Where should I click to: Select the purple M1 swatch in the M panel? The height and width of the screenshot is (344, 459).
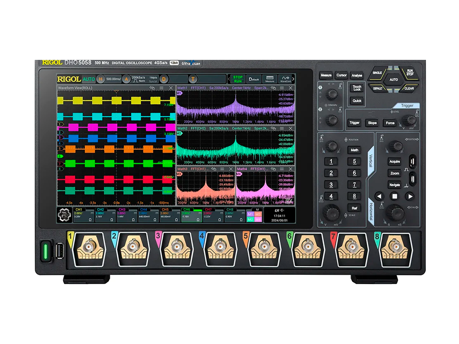250,214
